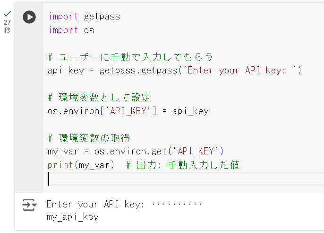Click the api_key variable at the assignment start
324x233 pixels.
(x=63, y=71)
